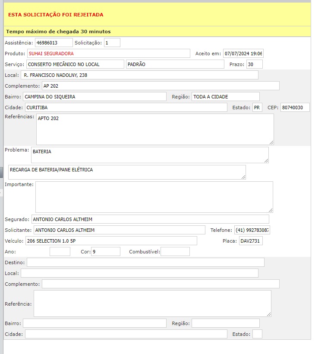Click the empty Destino field

[145, 262]
